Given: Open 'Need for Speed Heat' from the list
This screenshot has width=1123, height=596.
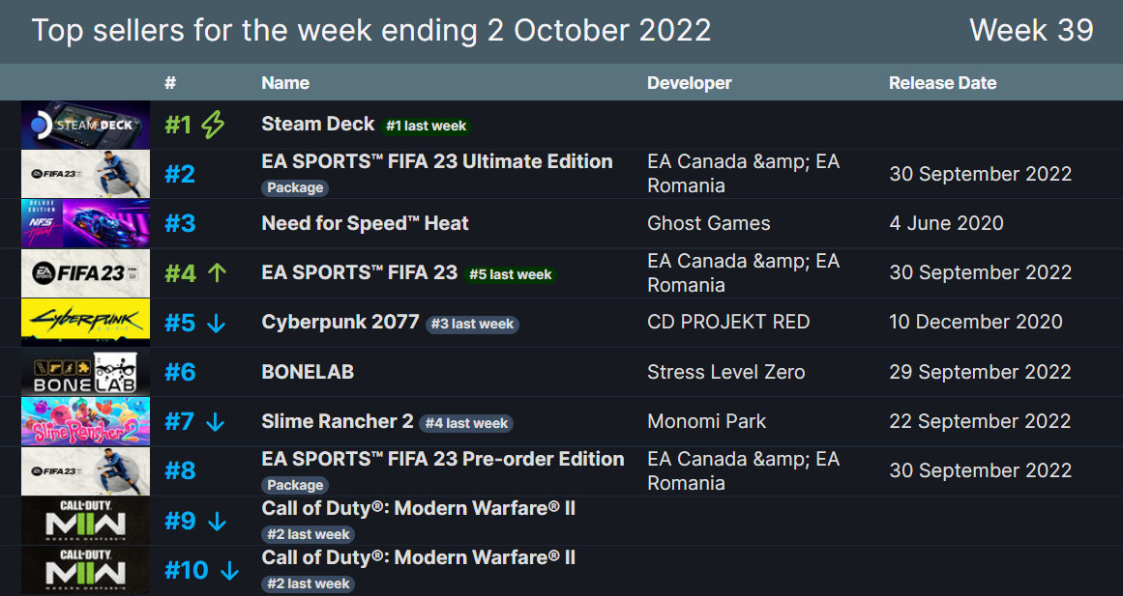Looking at the screenshot, I should [364, 222].
